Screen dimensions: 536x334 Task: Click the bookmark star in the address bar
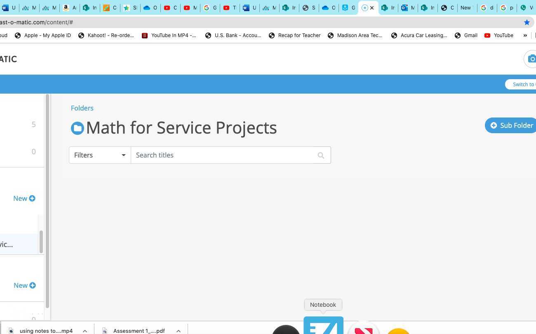point(527,22)
